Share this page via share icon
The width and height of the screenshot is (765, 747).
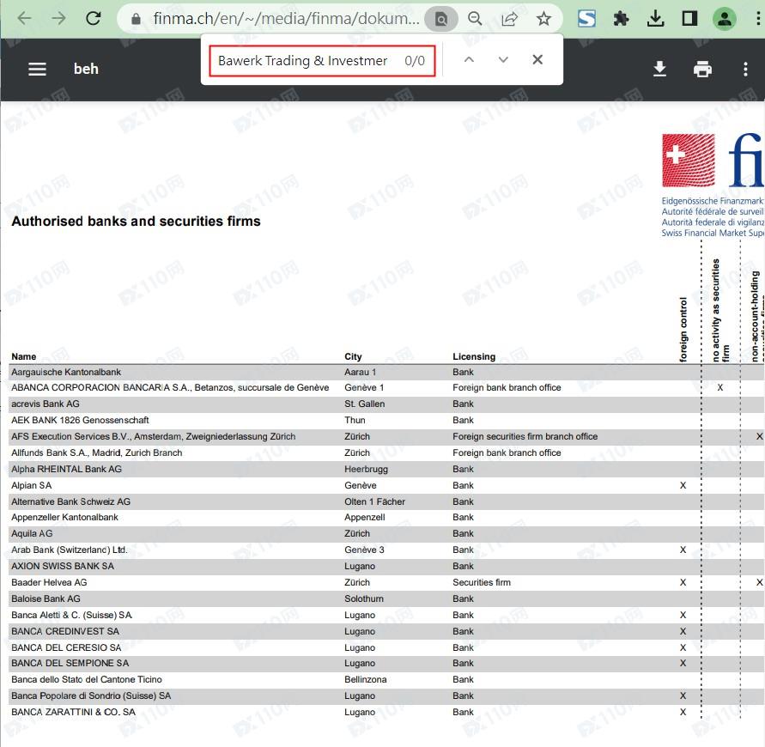pyautogui.click(x=509, y=18)
